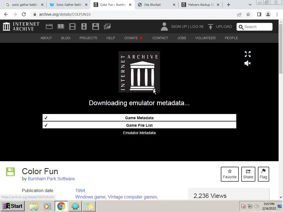283x212 pixels.
Task: Open the Chrome profile icon
Action: click(268, 14)
